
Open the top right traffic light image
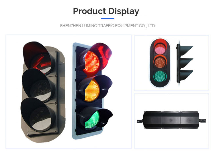point(171,63)
